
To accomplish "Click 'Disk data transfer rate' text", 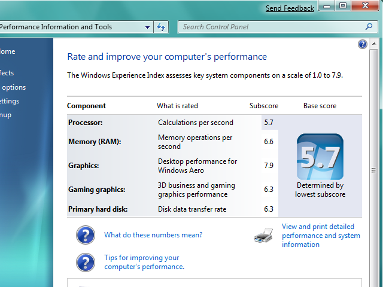I will tap(192, 209).
